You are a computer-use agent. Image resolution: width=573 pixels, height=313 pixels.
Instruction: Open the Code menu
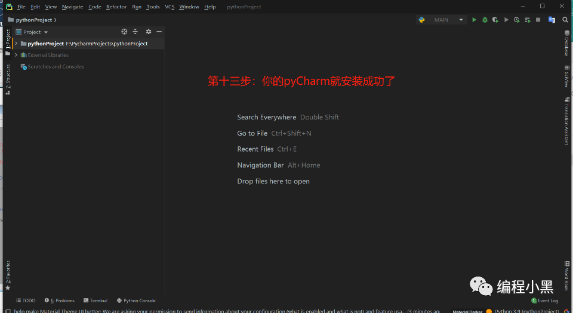(x=95, y=7)
